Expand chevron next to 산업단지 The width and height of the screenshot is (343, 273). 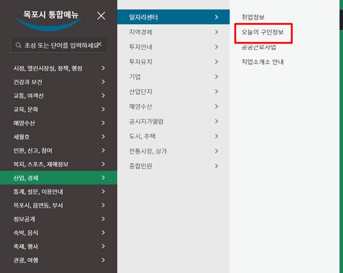(216, 91)
